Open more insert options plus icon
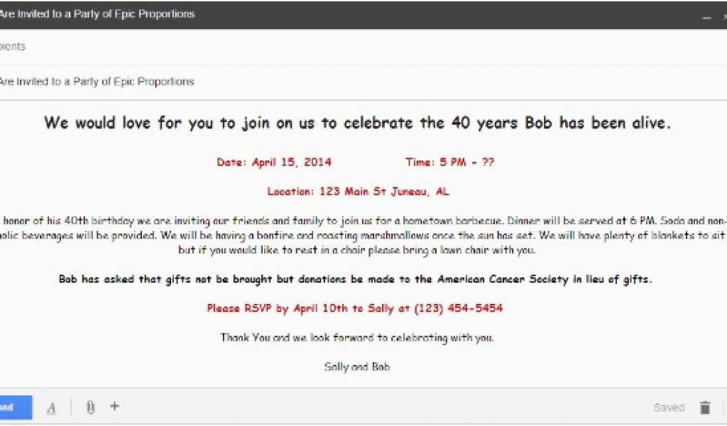This screenshot has height=426, width=727. tap(114, 406)
